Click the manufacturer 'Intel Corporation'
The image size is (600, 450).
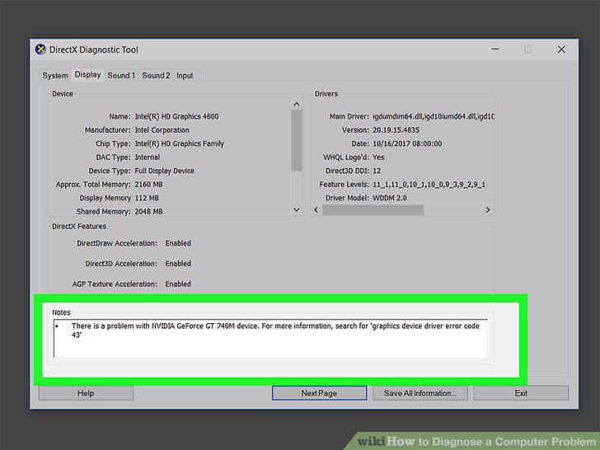(x=162, y=130)
